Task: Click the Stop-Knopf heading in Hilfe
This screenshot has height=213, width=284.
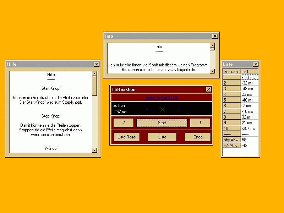Action: pyautogui.click(x=51, y=116)
